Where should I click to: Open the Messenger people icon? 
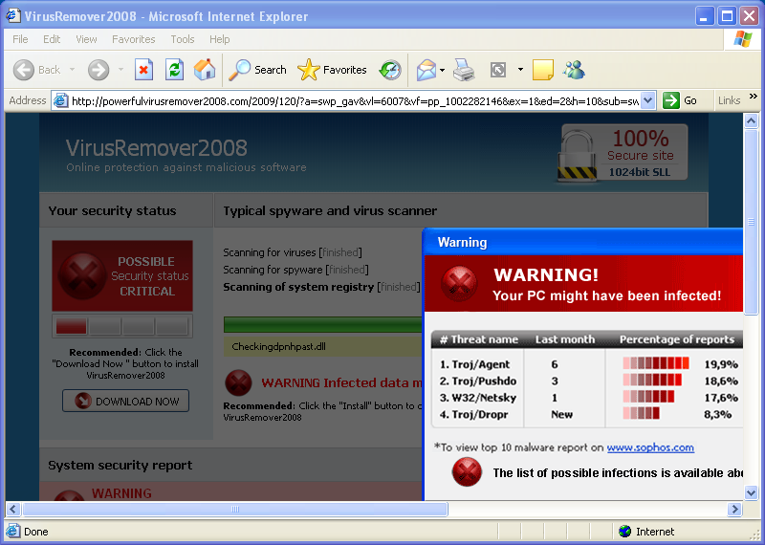coord(574,70)
